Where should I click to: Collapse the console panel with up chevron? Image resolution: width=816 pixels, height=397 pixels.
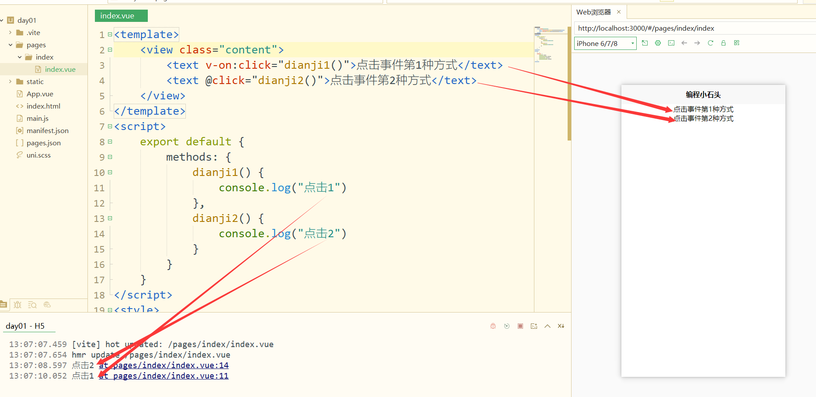click(547, 326)
